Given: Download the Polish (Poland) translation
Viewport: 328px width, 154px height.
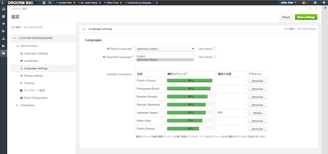Looking at the screenshot, I should [257, 129].
